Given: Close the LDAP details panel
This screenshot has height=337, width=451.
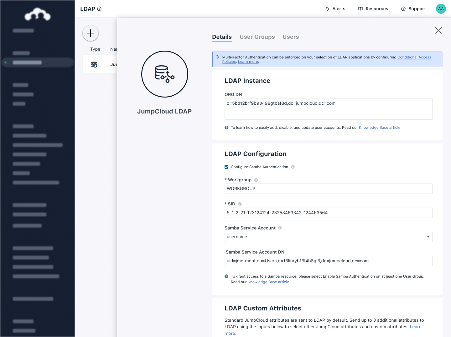Looking at the screenshot, I should point(438,30).
